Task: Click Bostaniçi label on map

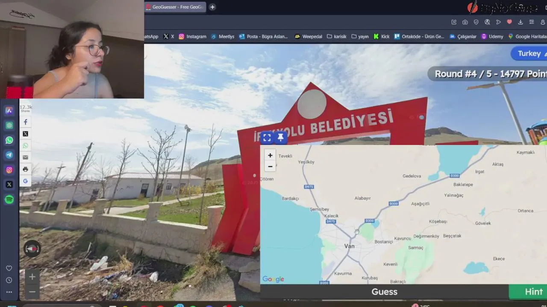Action: pos(383,242)
